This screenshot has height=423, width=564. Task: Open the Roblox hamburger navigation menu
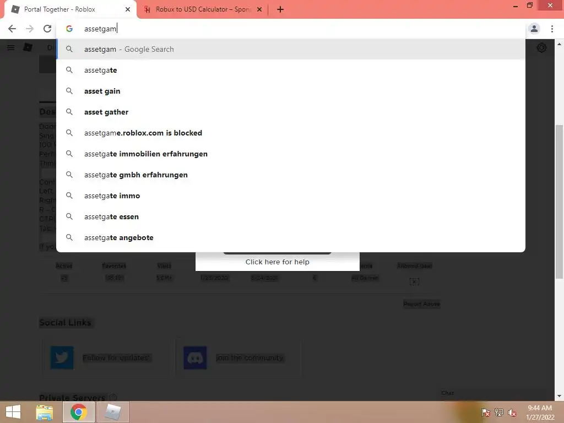click(x=11, y=47)
